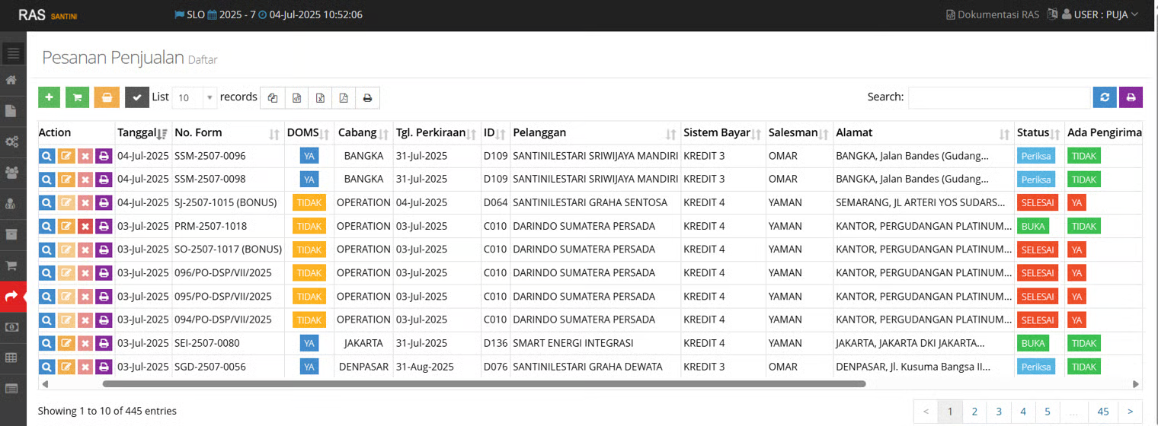
Task: Toggle the dark checkmark button in toolbar
Action: (137, 97)
